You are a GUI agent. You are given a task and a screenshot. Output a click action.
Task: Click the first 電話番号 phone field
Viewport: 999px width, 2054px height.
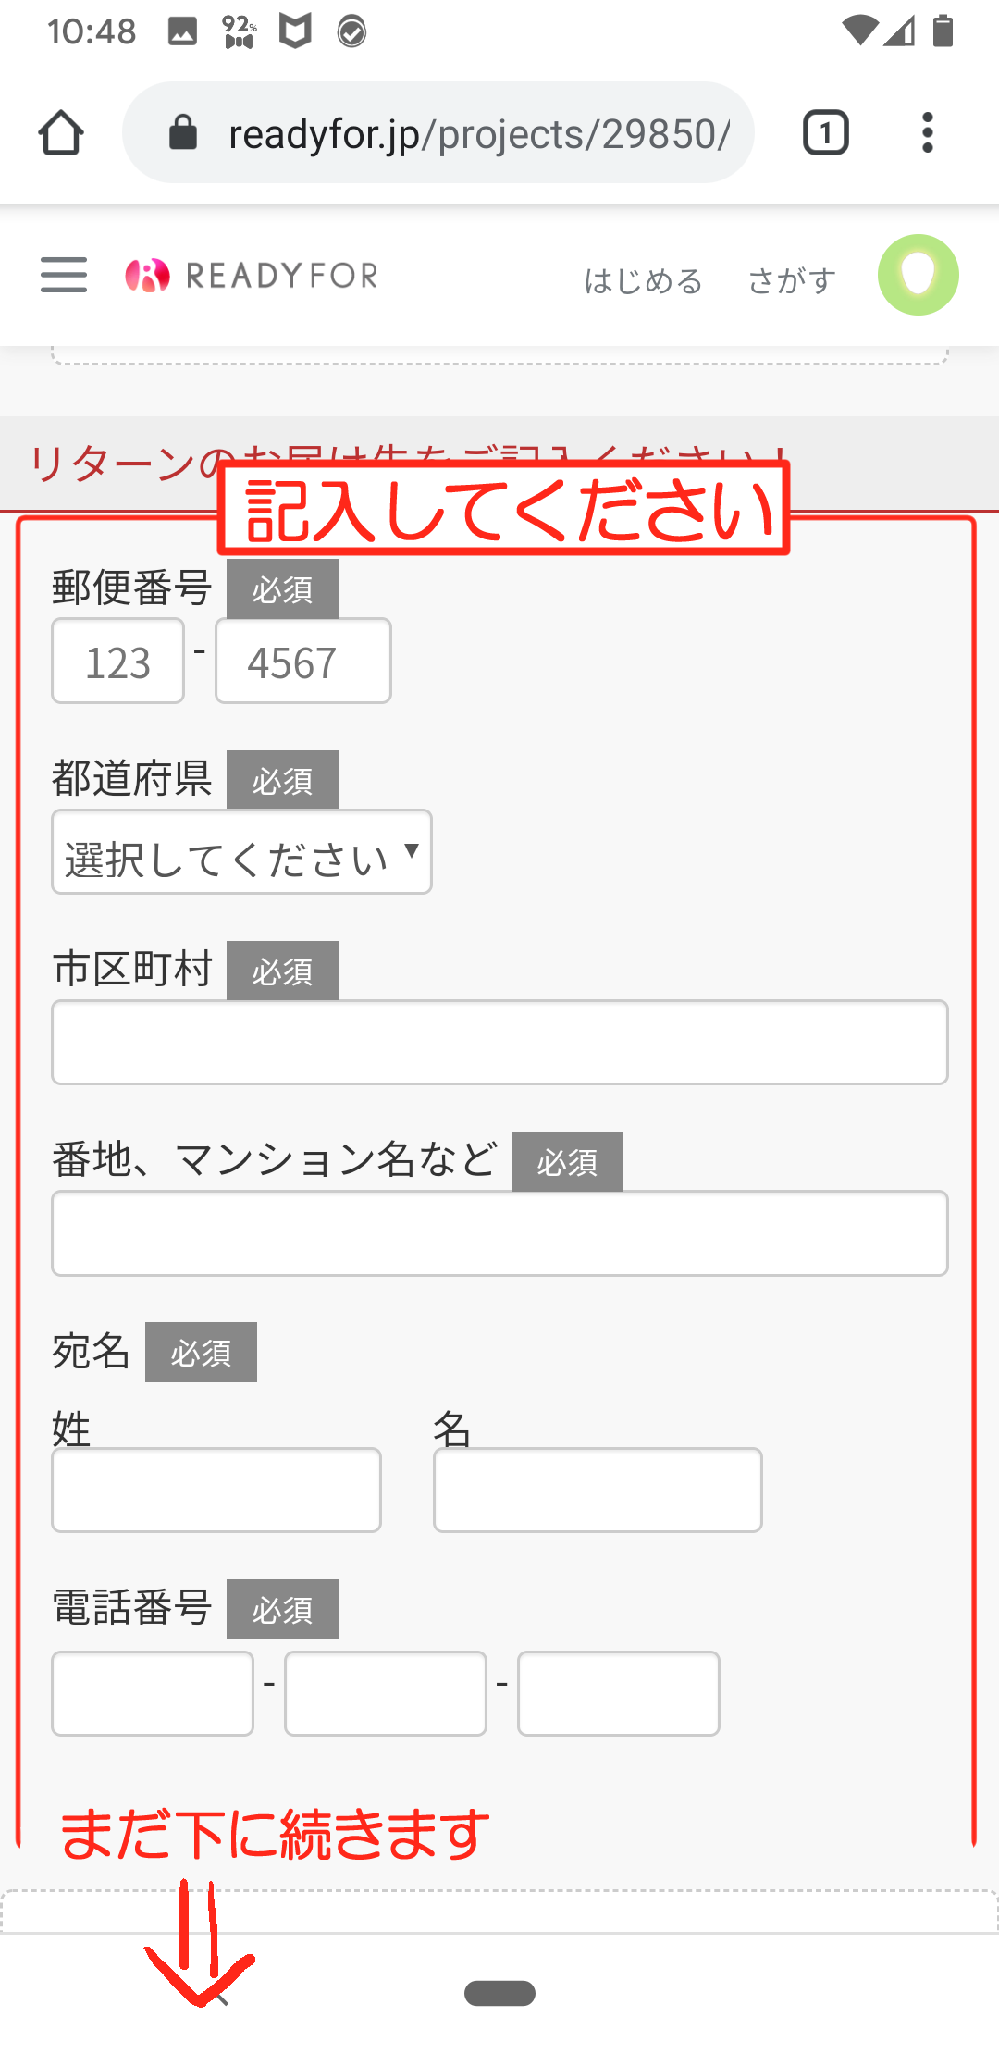(153, 1693)
